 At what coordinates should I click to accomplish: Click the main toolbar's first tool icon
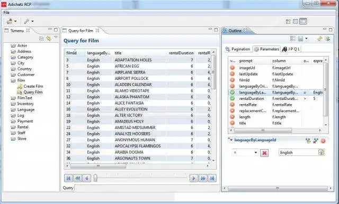[x=10, y=21]
